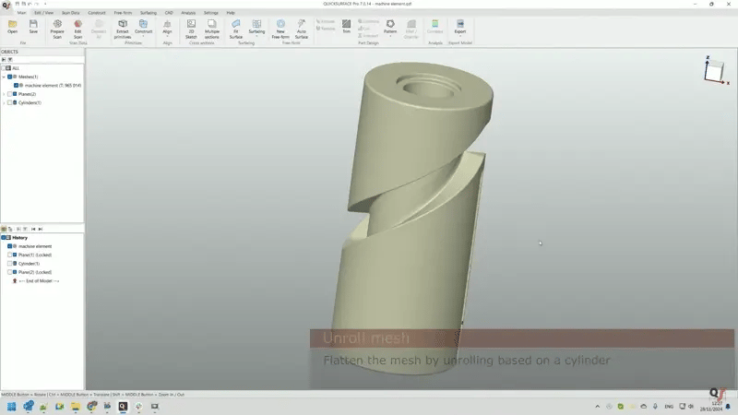Click the Trim tool icon
Image resolution: width=738 pixels, height=415 pixels.
tap(347, 25)
